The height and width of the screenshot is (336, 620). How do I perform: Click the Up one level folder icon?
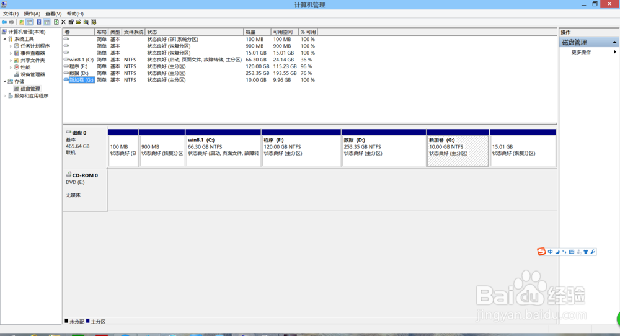coord(21,22)
